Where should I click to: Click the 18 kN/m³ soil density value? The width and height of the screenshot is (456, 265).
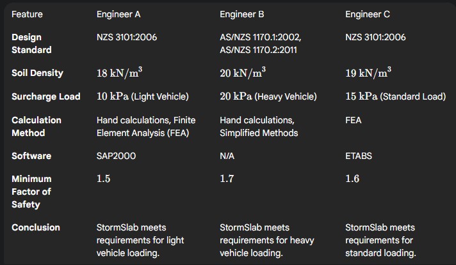point(118,73)
